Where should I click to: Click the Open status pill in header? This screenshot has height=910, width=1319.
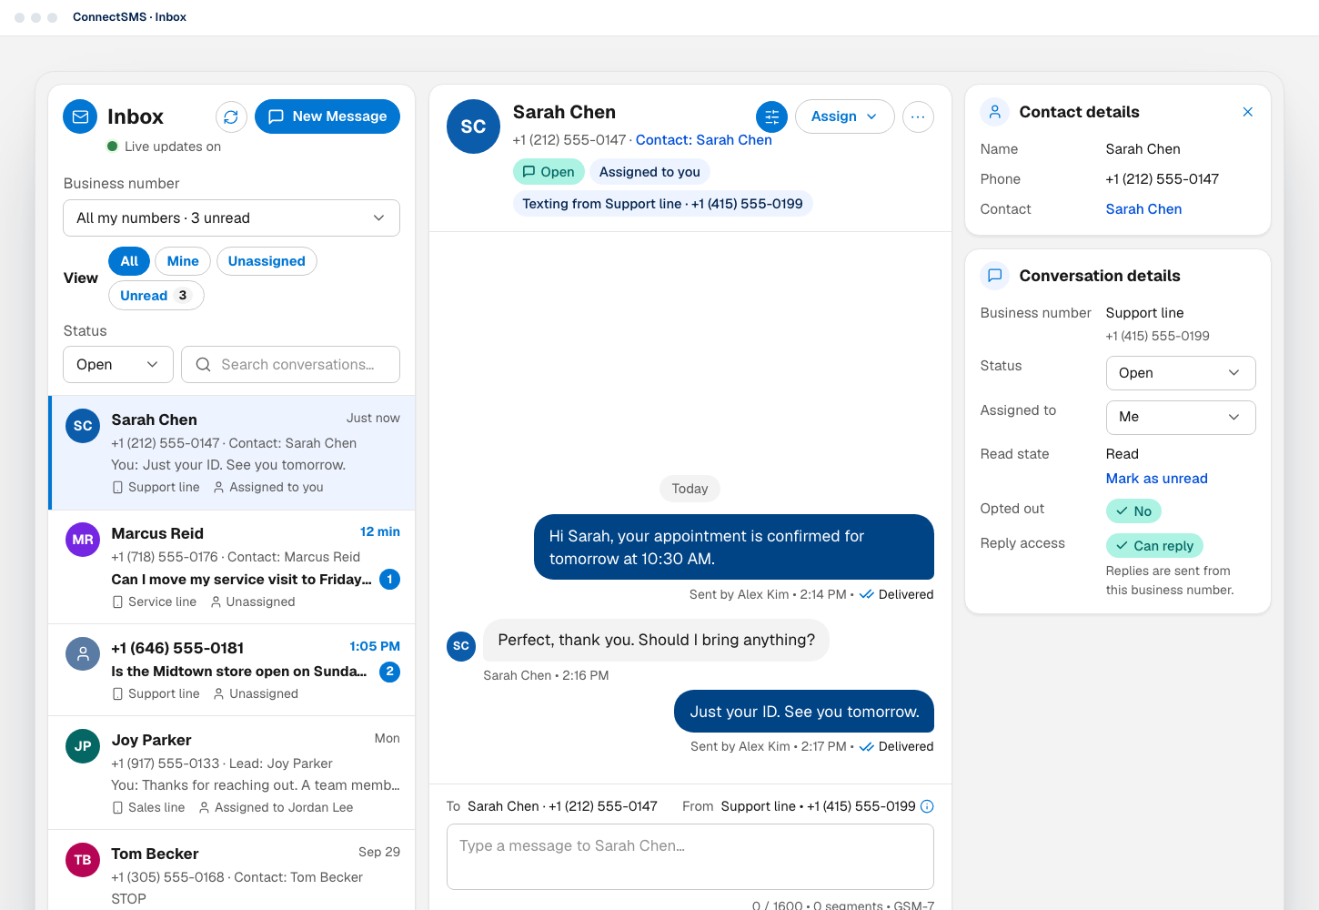pyautogui.click(x=549, y=172)
